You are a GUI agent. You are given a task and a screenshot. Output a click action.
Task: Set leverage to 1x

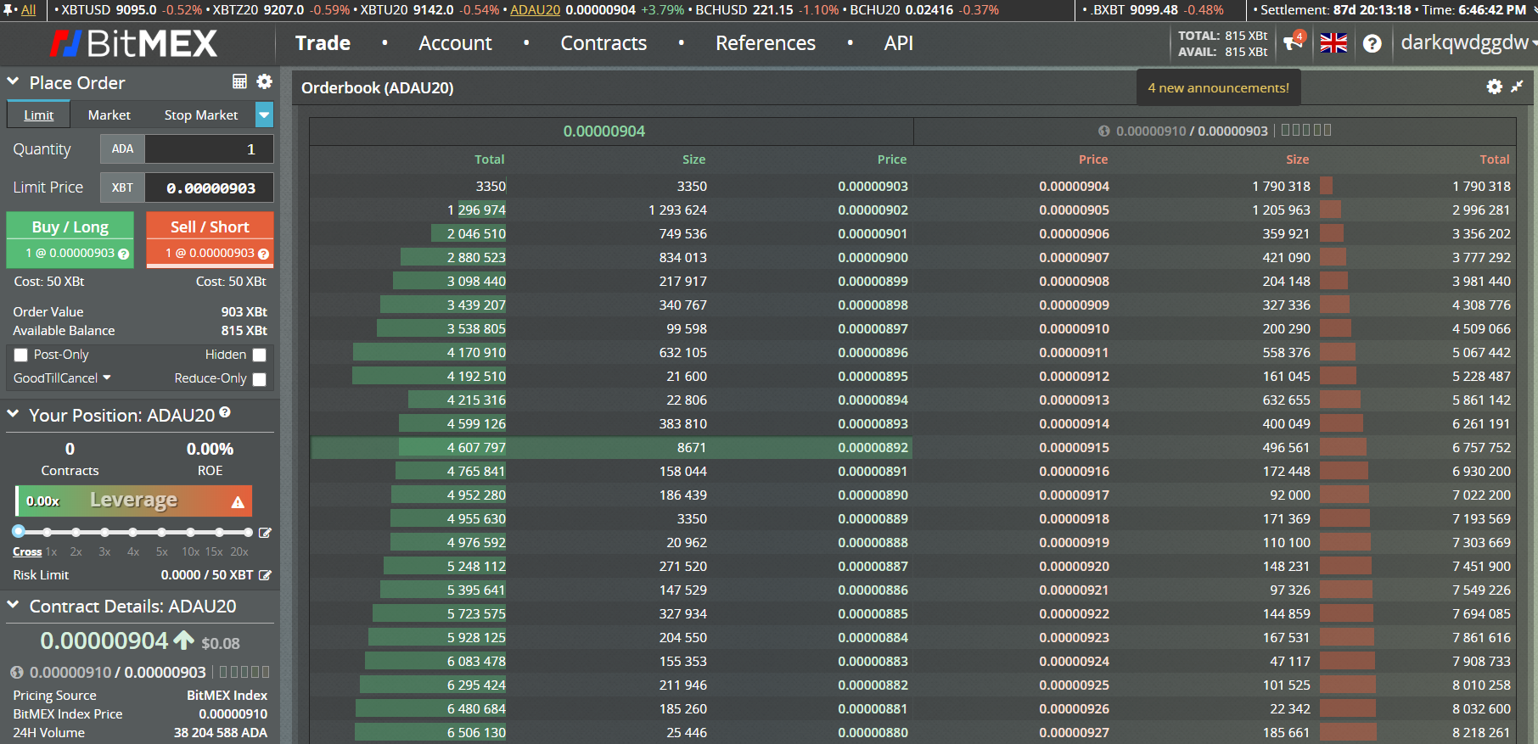point(51,551)
